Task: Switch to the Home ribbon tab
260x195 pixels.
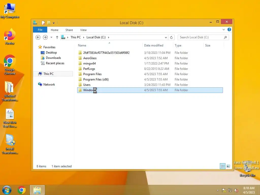Action: tap(55, 30)
